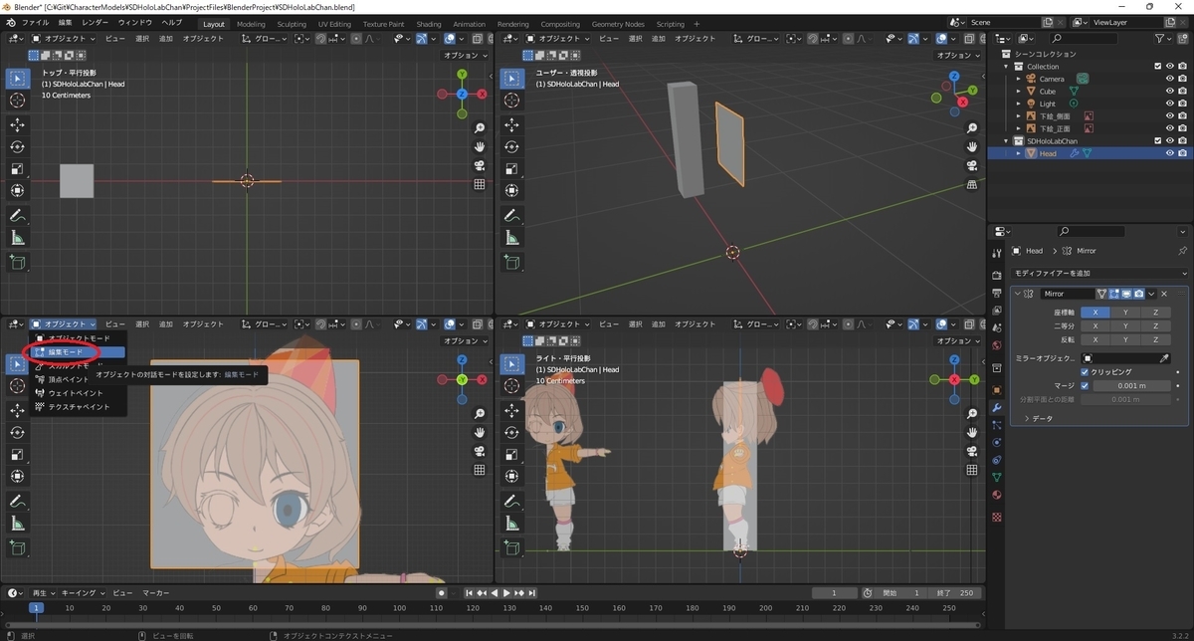Collapse the Mirror modifier panel

pos(1017,294)
